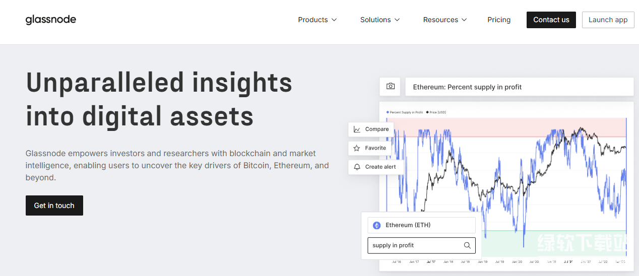Click the glassnode logo
639x276 pixels.
coord(51,20)
